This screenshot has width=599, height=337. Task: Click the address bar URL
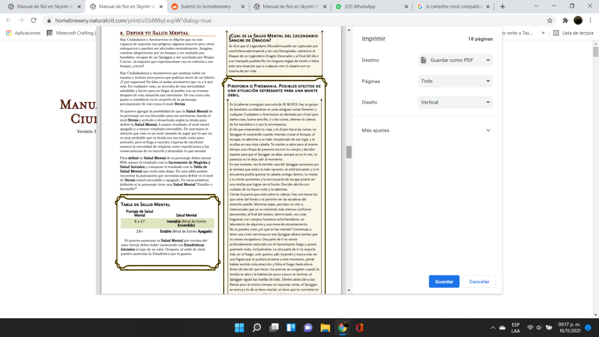133,20
